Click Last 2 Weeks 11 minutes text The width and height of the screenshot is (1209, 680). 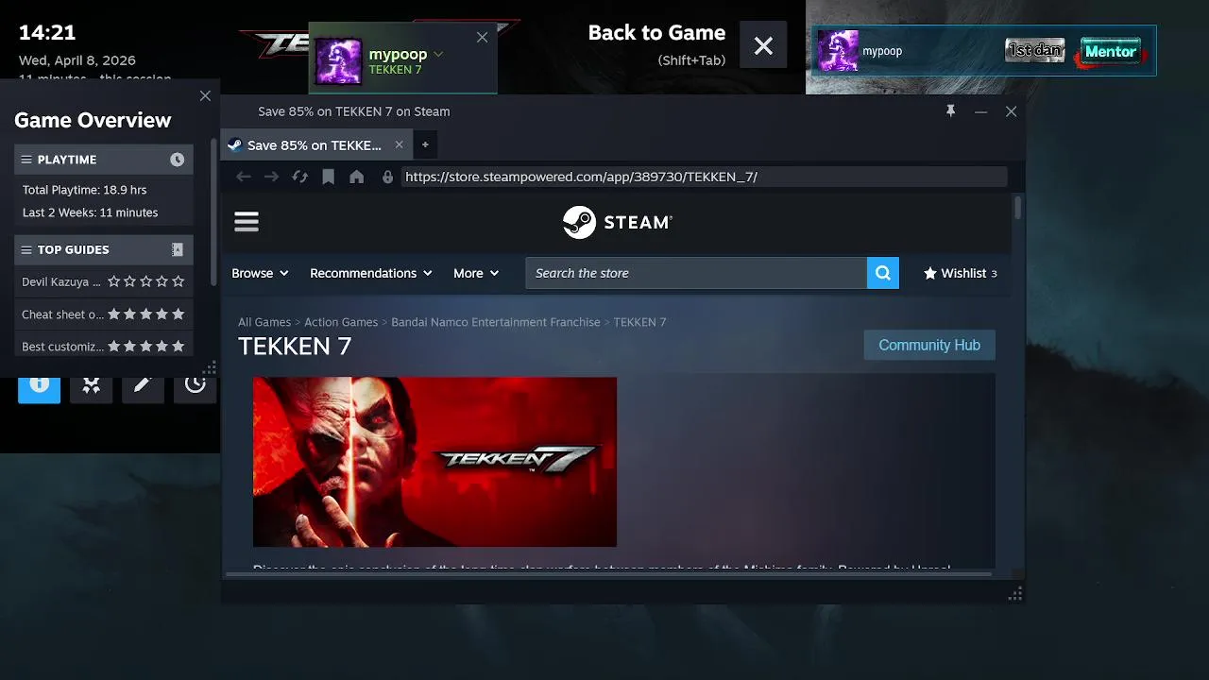(x=90, y=212)
